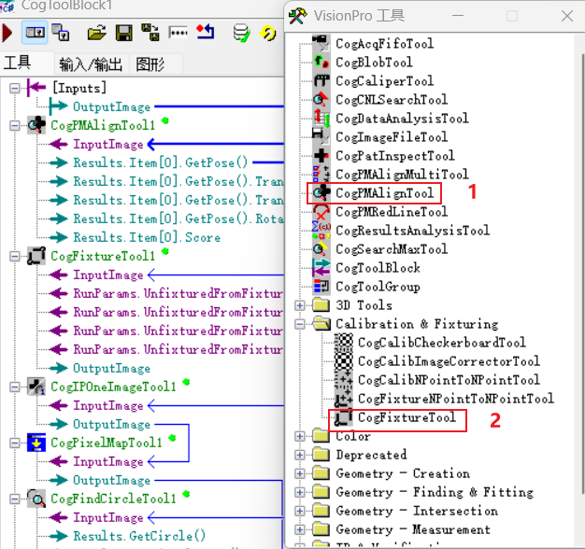Select the CogFindCircleTool1 tree node
585x549 pixels.
[x=113, y=499]
